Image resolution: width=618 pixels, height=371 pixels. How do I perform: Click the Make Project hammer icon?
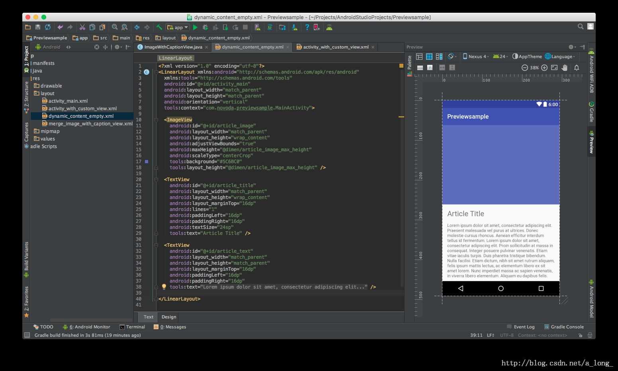click(159, 27)
